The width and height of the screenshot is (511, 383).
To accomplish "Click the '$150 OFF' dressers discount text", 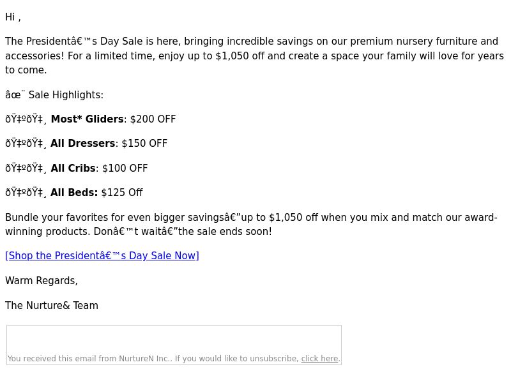I will [144, 144].
